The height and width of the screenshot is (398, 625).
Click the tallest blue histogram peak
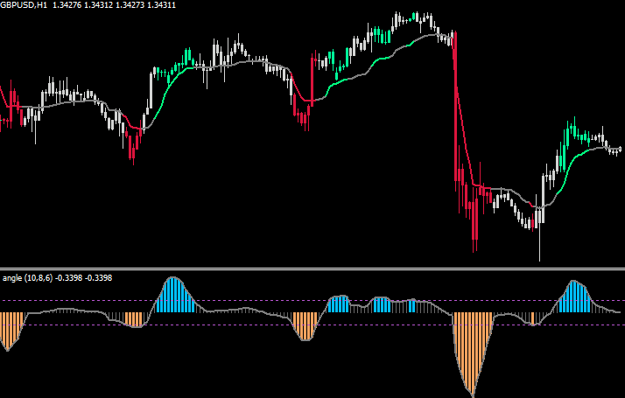(x=173, y=295)
